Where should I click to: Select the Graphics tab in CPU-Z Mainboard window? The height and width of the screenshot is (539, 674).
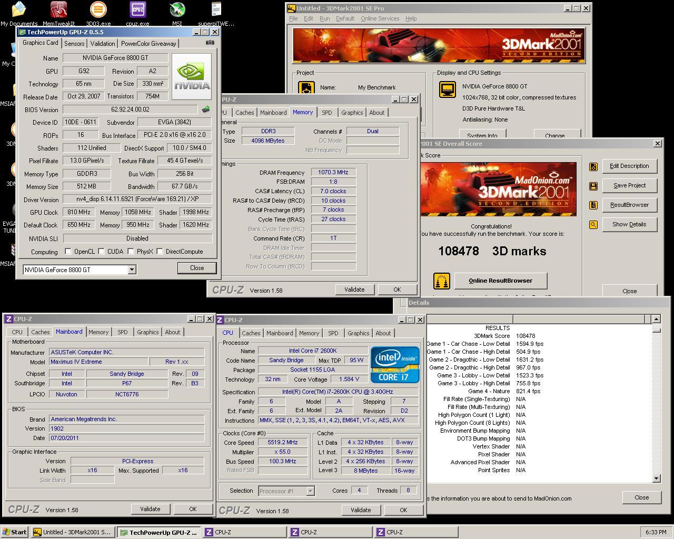click(147, 332)
